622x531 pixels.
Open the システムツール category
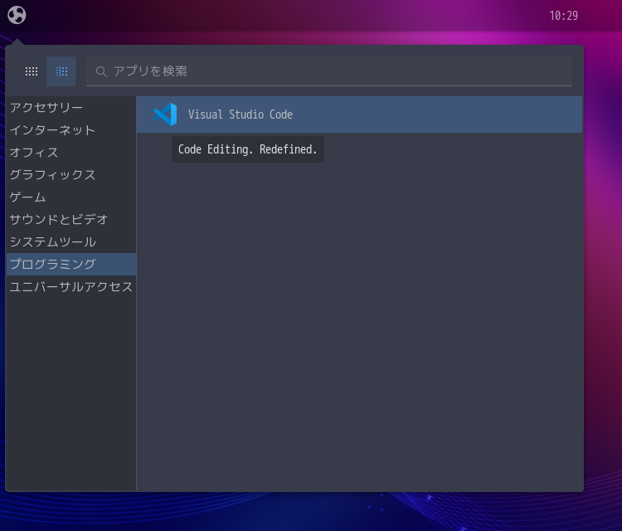pyautogui.click(x=71, y=241)
